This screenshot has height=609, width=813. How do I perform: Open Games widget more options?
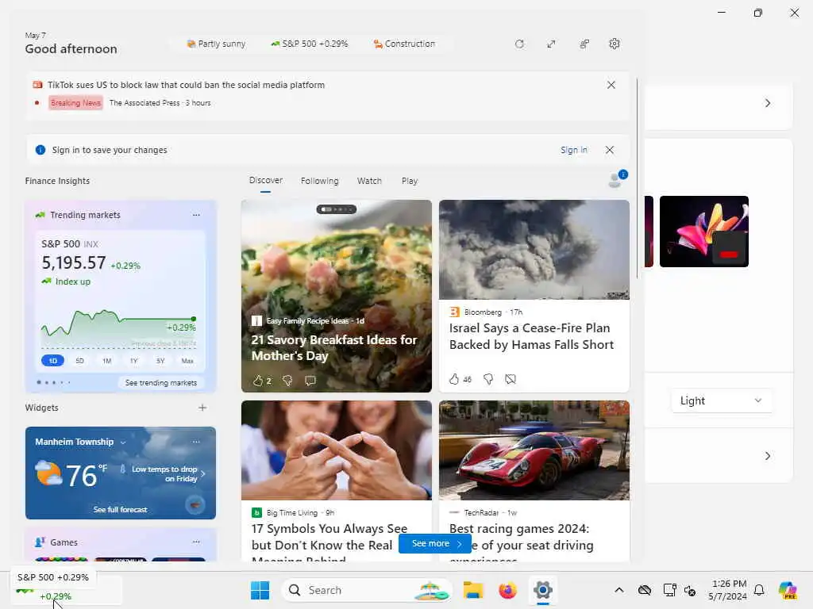(196, 542)
